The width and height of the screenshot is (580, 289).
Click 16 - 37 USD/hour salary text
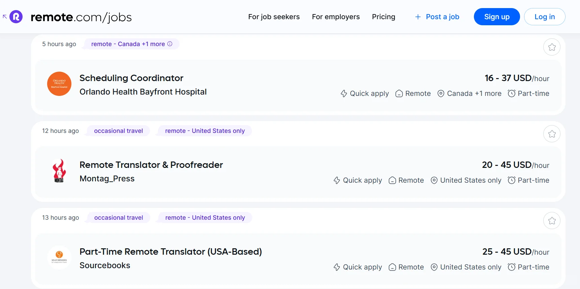click(517, 78)
